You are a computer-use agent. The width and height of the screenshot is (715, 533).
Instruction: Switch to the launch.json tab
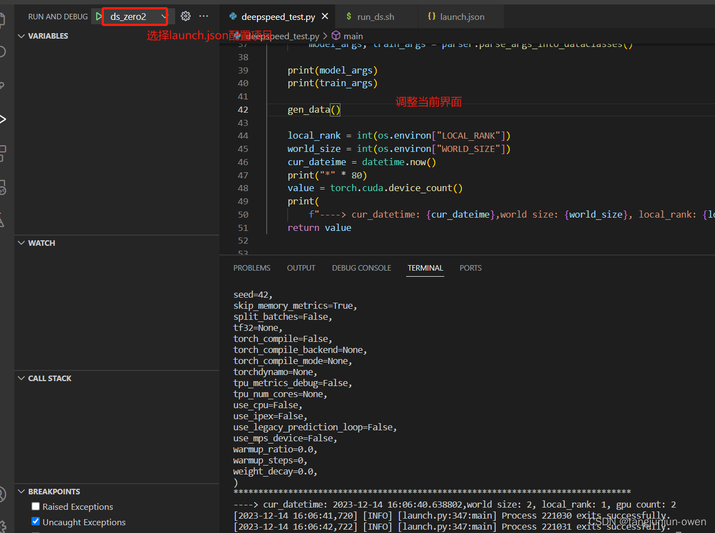(x=462, y=17)
